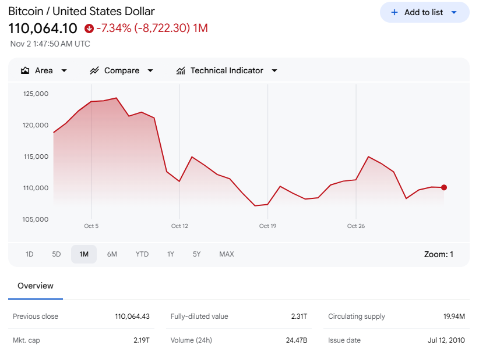Screen dimensions: 479x356
Task: Click the Compare lines icon
Action: [x=94, y=70]
